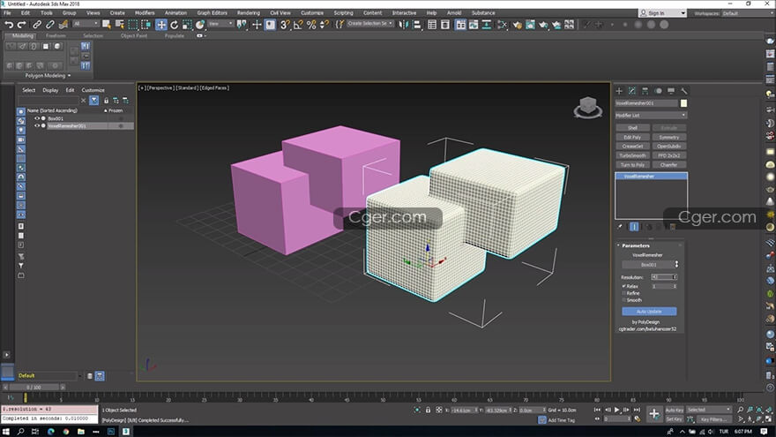Open the Create Selection Set dropdown
This screenshot has width=776, height=437.
(369, 23)
